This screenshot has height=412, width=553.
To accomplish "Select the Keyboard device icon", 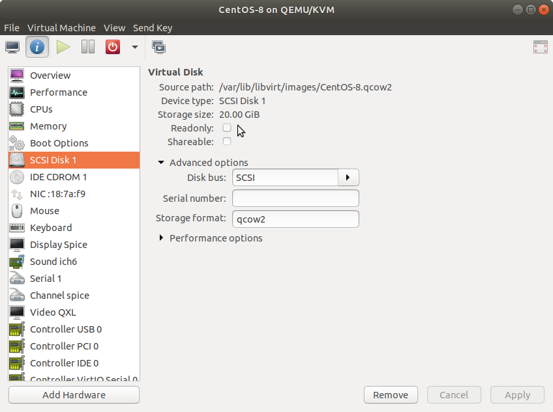I will pyautogui.click(x=16, y=228).
